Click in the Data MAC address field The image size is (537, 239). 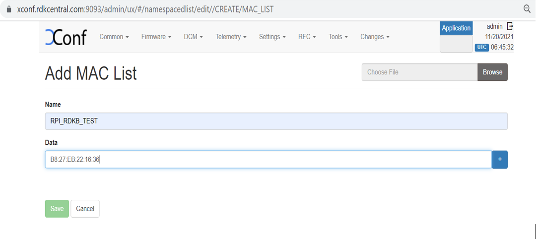coord(268,160)
